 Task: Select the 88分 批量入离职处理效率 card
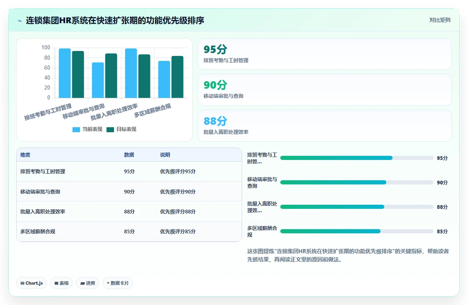[325, 126]
